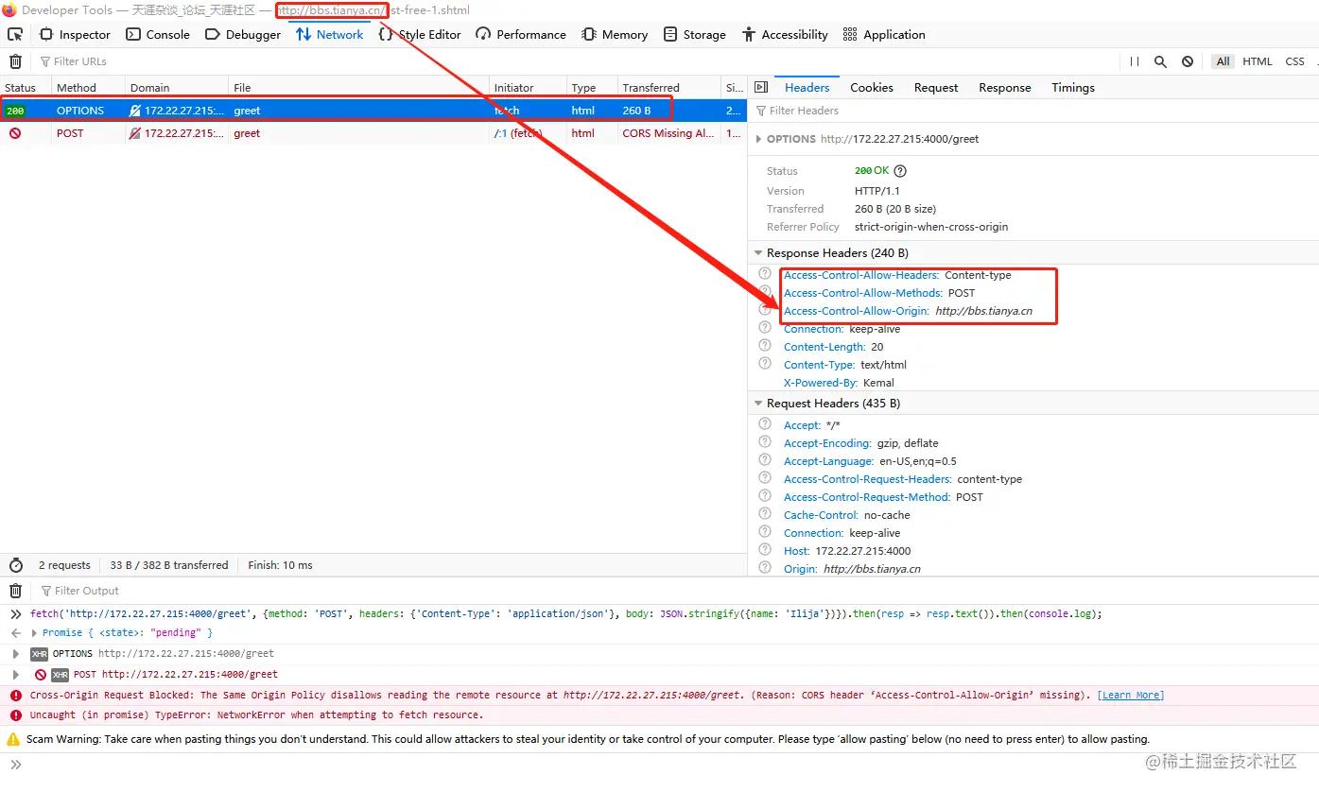
Task: Clear network log with trash icon
Action: [15, 61]
